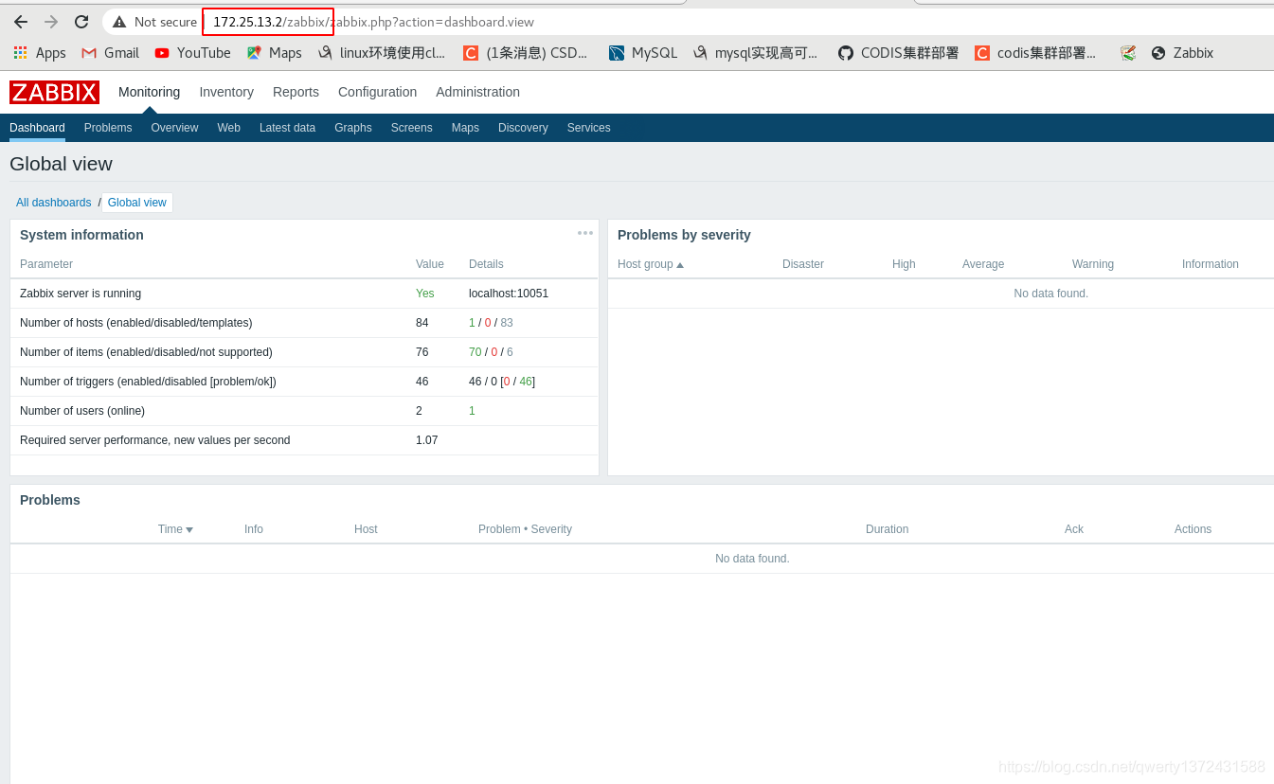Click the hosts value '84'
This screenshot has width=1274, height=784.
point(422,323)
